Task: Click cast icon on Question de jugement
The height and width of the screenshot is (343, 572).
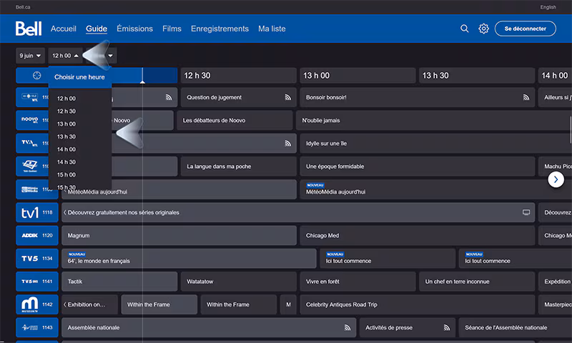Action: [x=288, y=97]
